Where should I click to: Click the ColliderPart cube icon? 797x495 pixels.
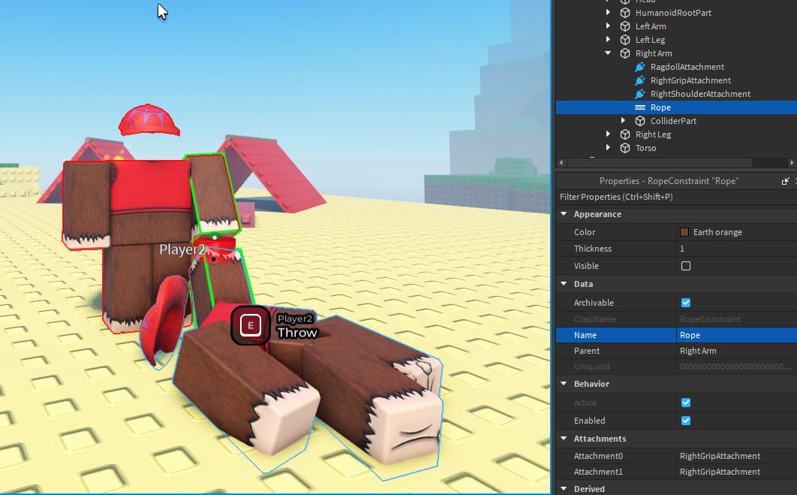(x=640, y=121)
